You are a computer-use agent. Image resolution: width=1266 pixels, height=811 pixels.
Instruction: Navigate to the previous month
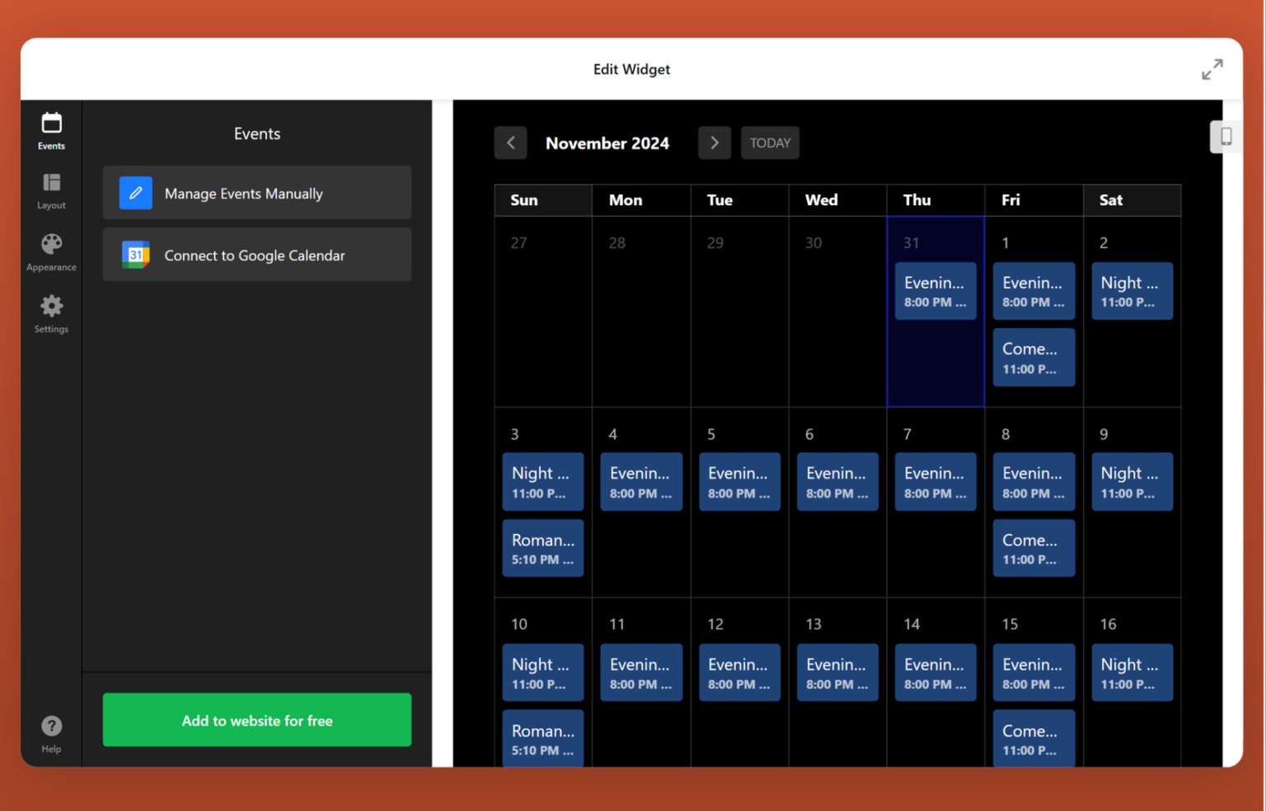(510, 143)
